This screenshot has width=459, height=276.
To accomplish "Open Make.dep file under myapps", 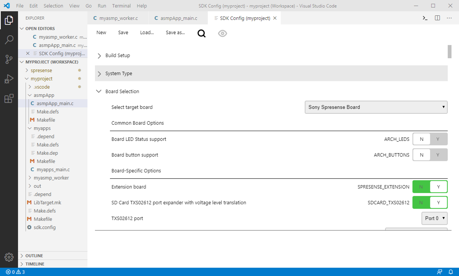I will coord(47,153).
